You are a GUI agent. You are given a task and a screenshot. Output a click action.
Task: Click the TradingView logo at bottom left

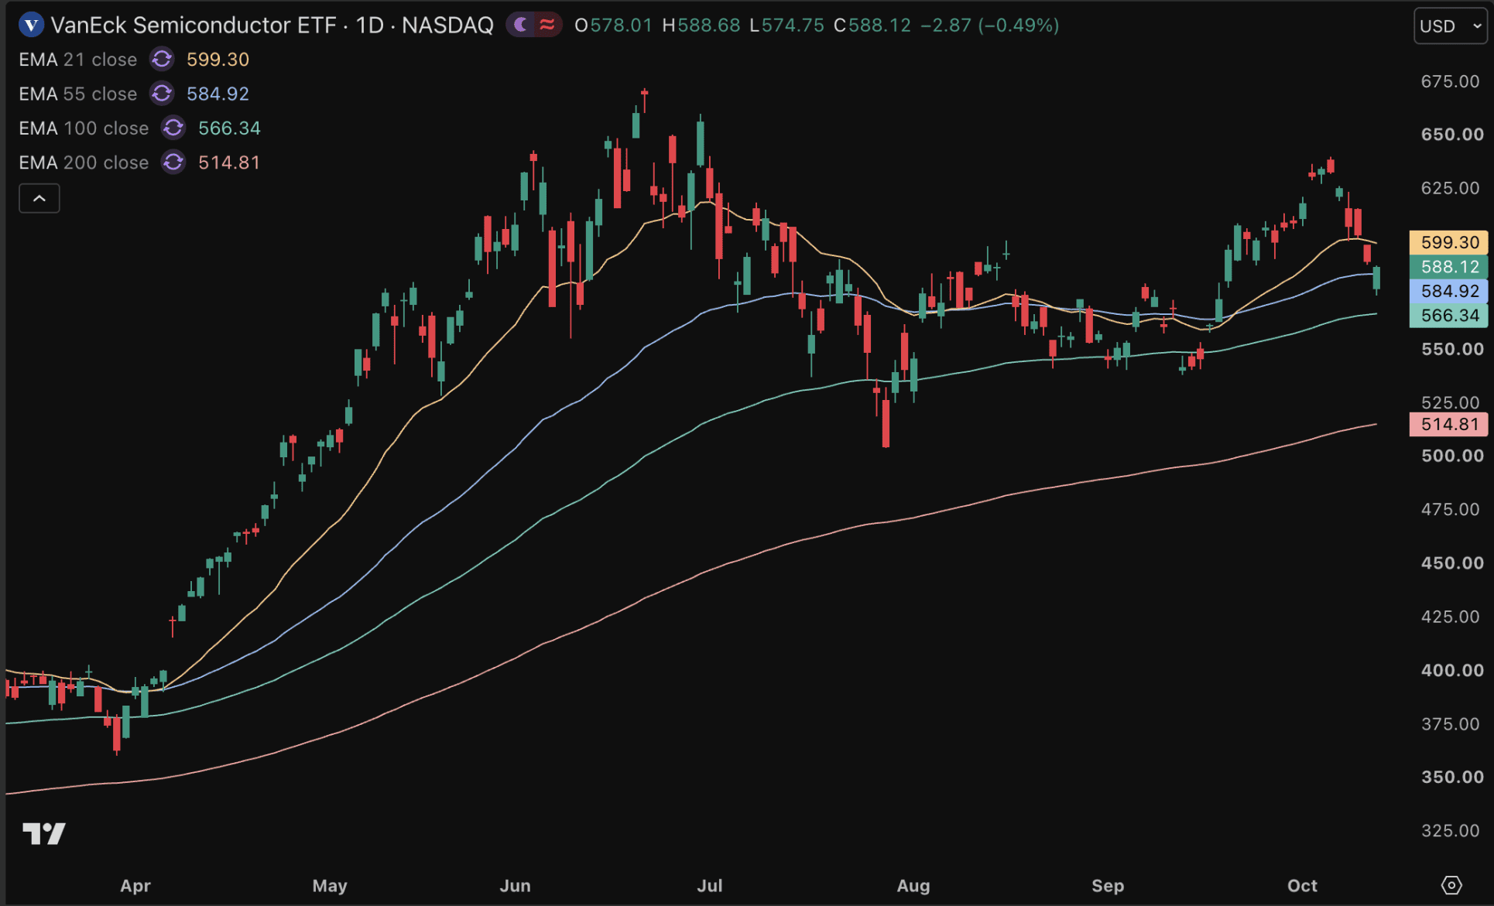tap(44, 833)
